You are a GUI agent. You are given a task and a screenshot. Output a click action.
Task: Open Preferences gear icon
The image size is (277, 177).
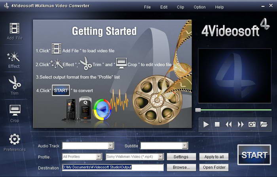(x=15, y=139)
